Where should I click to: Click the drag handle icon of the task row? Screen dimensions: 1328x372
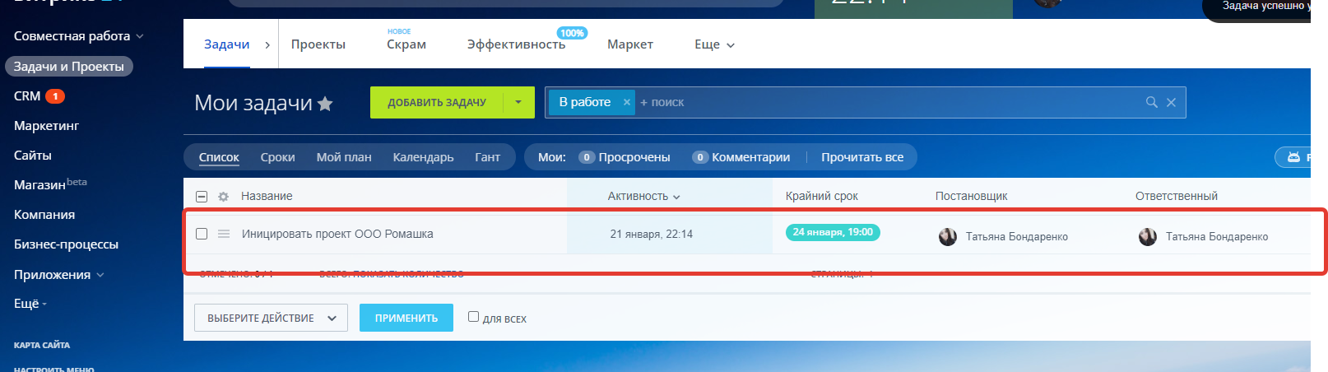point(224,234)
